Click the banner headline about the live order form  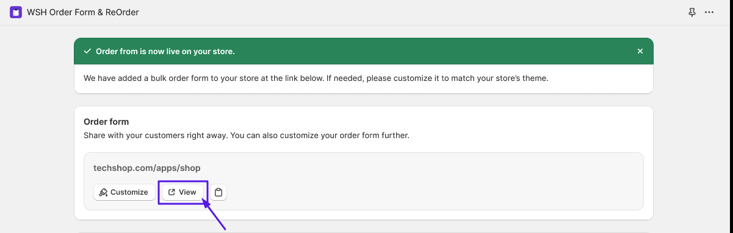click(165, 52)
